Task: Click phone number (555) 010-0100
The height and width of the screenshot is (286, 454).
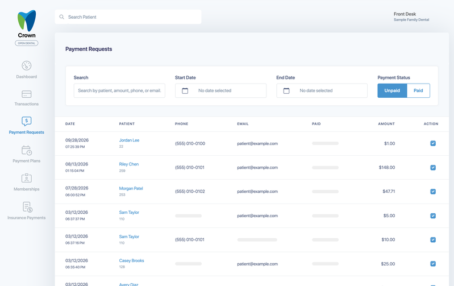Action: click(x=190, y=143)
